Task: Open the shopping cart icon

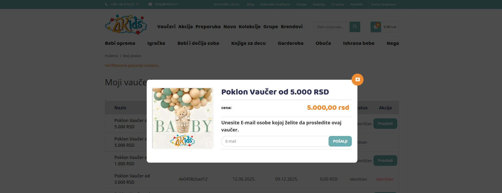Action: (x=376, y=27)
